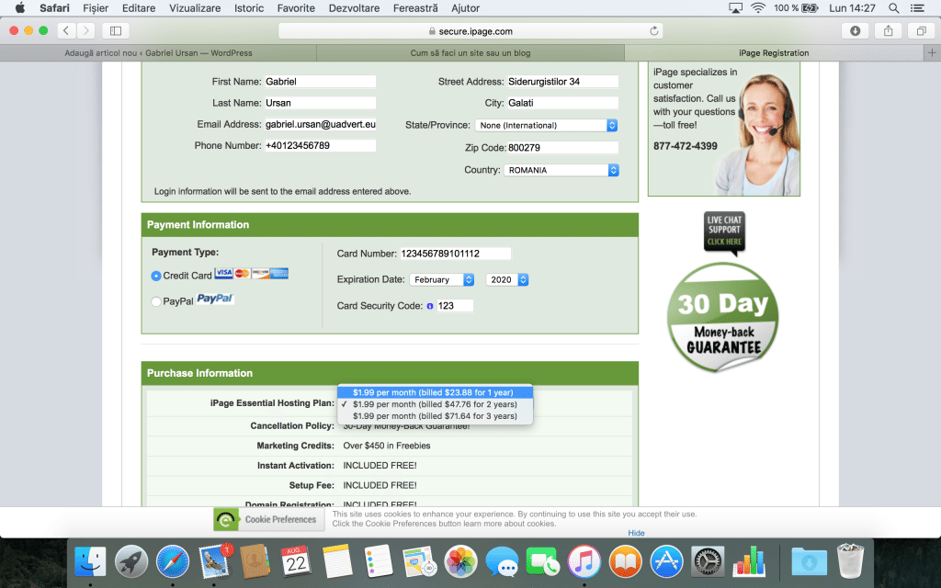Show all tabs overview
Viewport: 941px width, 588px height.
[921, 30]
